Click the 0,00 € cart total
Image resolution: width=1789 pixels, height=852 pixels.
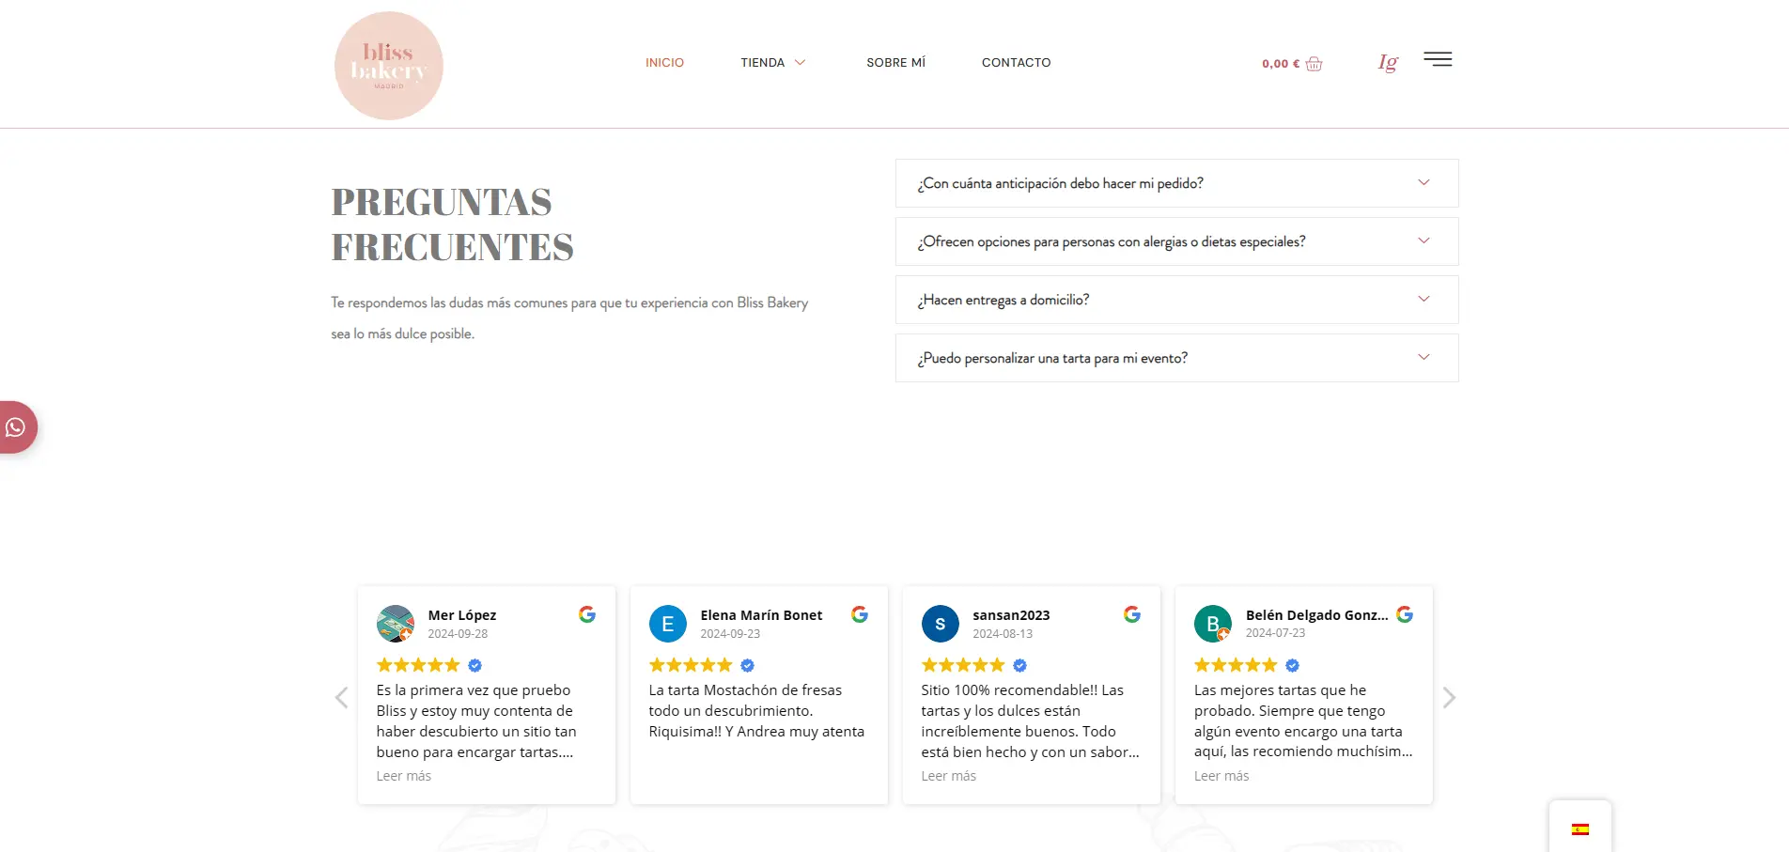point(1281,64)
